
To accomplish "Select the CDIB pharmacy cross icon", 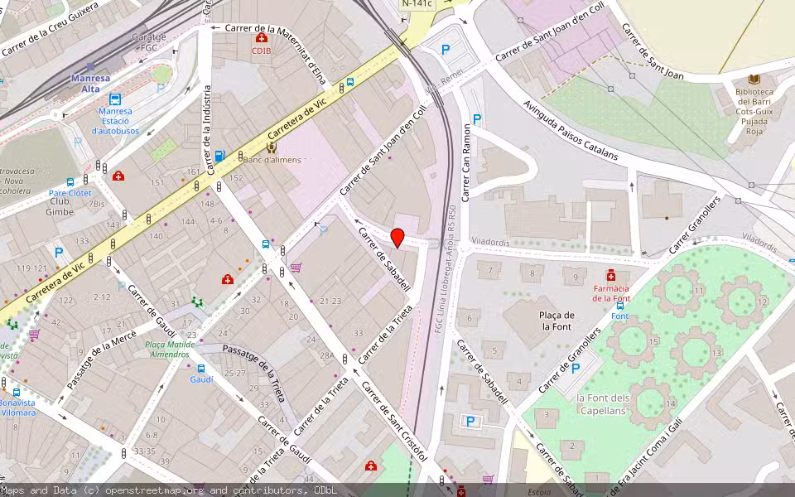I will 262,37.
